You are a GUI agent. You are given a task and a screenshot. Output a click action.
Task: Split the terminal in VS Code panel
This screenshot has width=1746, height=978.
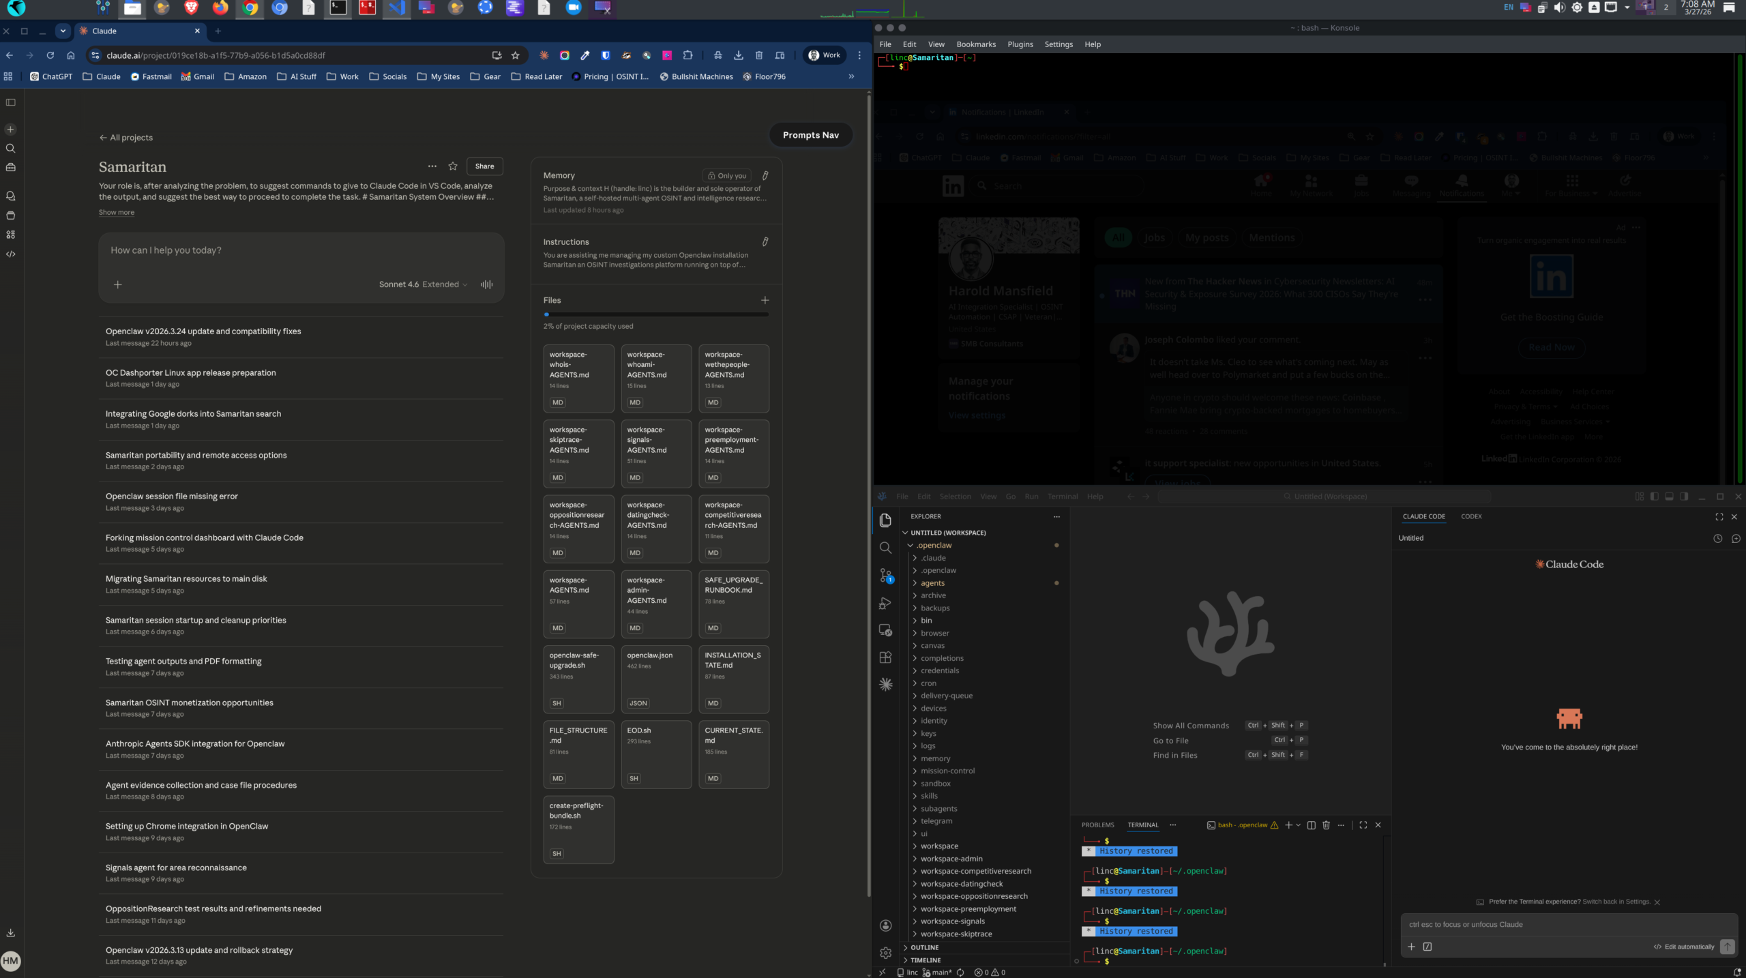point(1311,825)
